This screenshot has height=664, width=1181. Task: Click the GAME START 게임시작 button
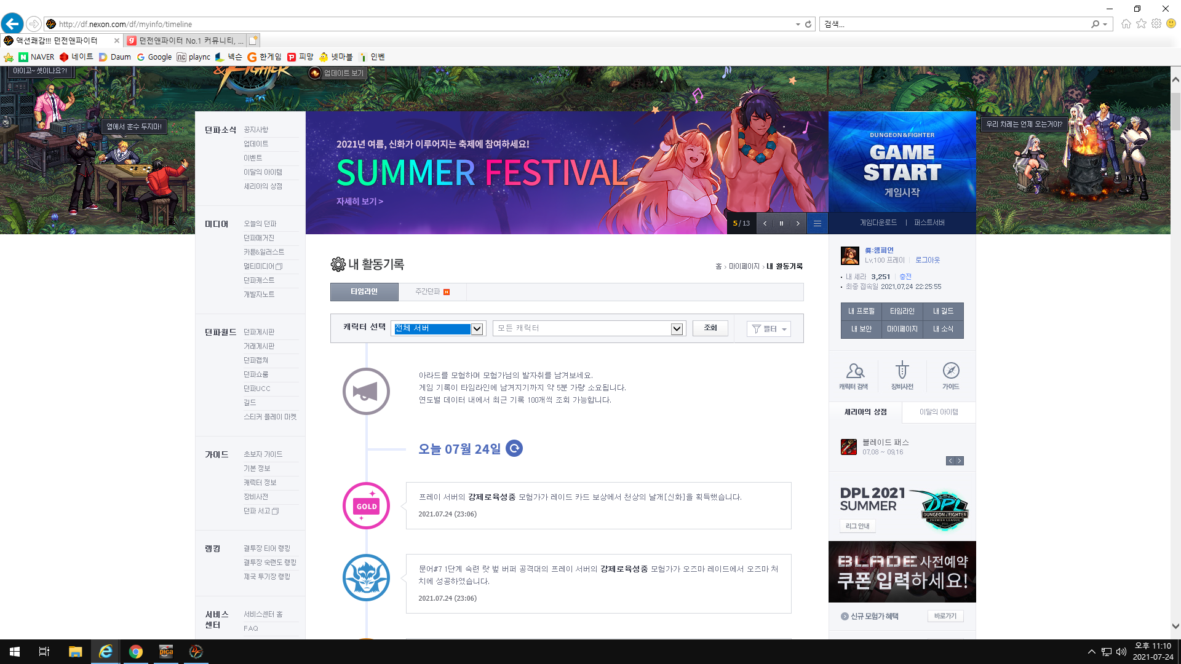coord(902,163)
